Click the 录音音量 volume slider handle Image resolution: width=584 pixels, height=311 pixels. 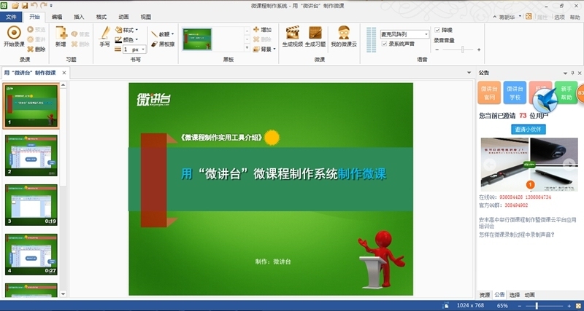[x=463, y=50]
